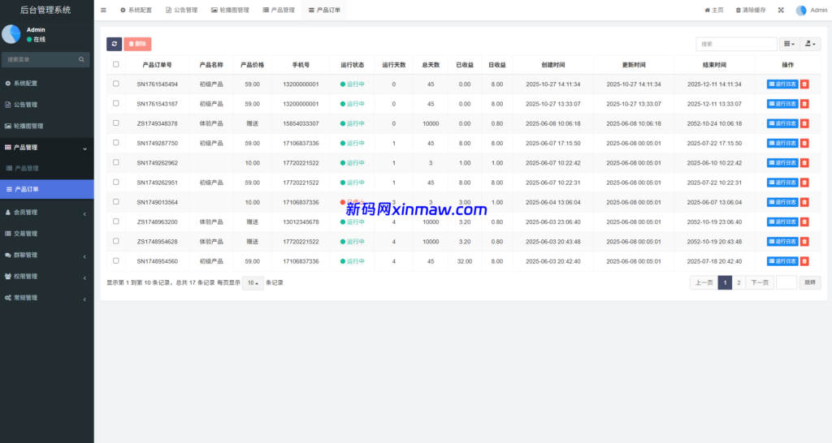Viewport: 832px width, 443px height.
Task: Open 交易管理 in the sidebar
Action: pyautogui.click(x=46, y=233)
